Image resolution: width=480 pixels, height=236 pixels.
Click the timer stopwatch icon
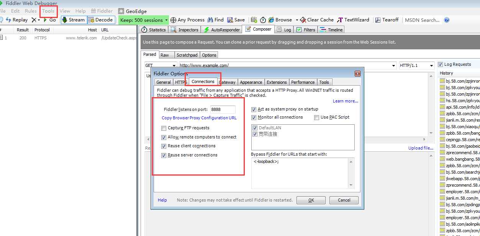pos(263,20)
